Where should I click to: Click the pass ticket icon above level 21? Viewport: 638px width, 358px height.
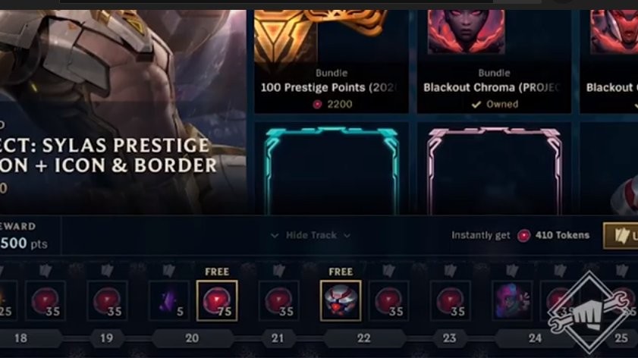point(278,271)
